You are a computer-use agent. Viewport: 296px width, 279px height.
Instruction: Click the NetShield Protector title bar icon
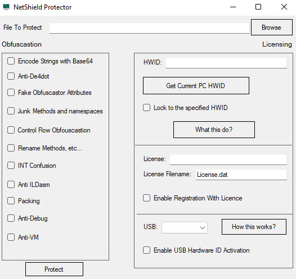[x=6, y=7]
